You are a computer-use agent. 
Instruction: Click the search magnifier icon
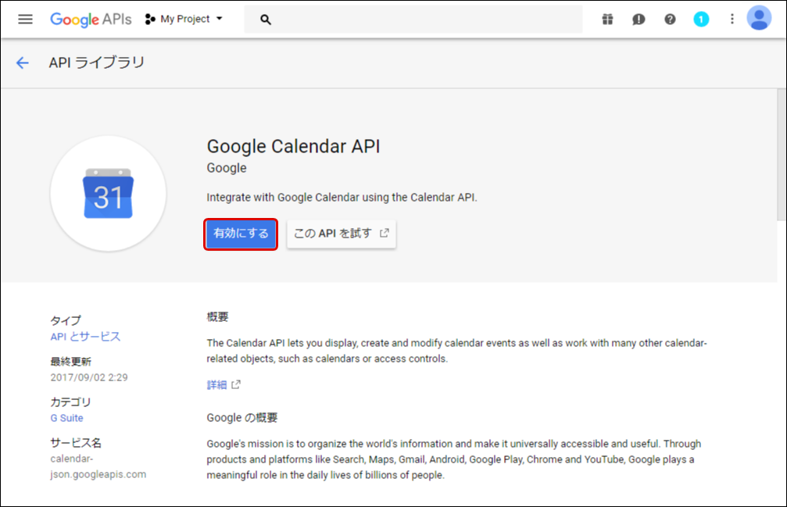point(266,20)
